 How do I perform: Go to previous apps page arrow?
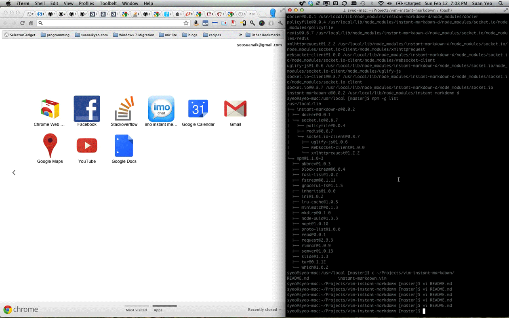pos(14,173)
